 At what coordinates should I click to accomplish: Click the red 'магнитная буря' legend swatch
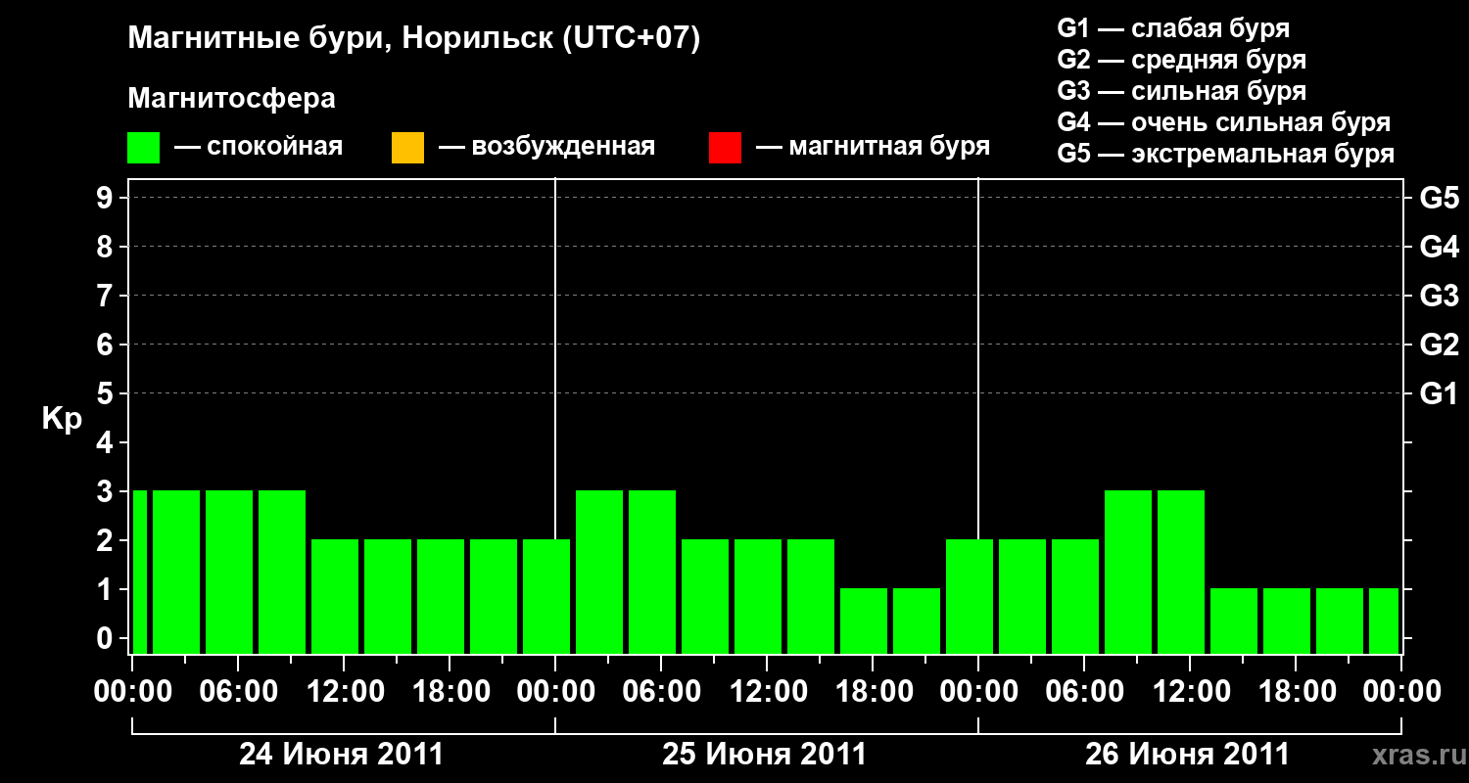tap(725, 148)
